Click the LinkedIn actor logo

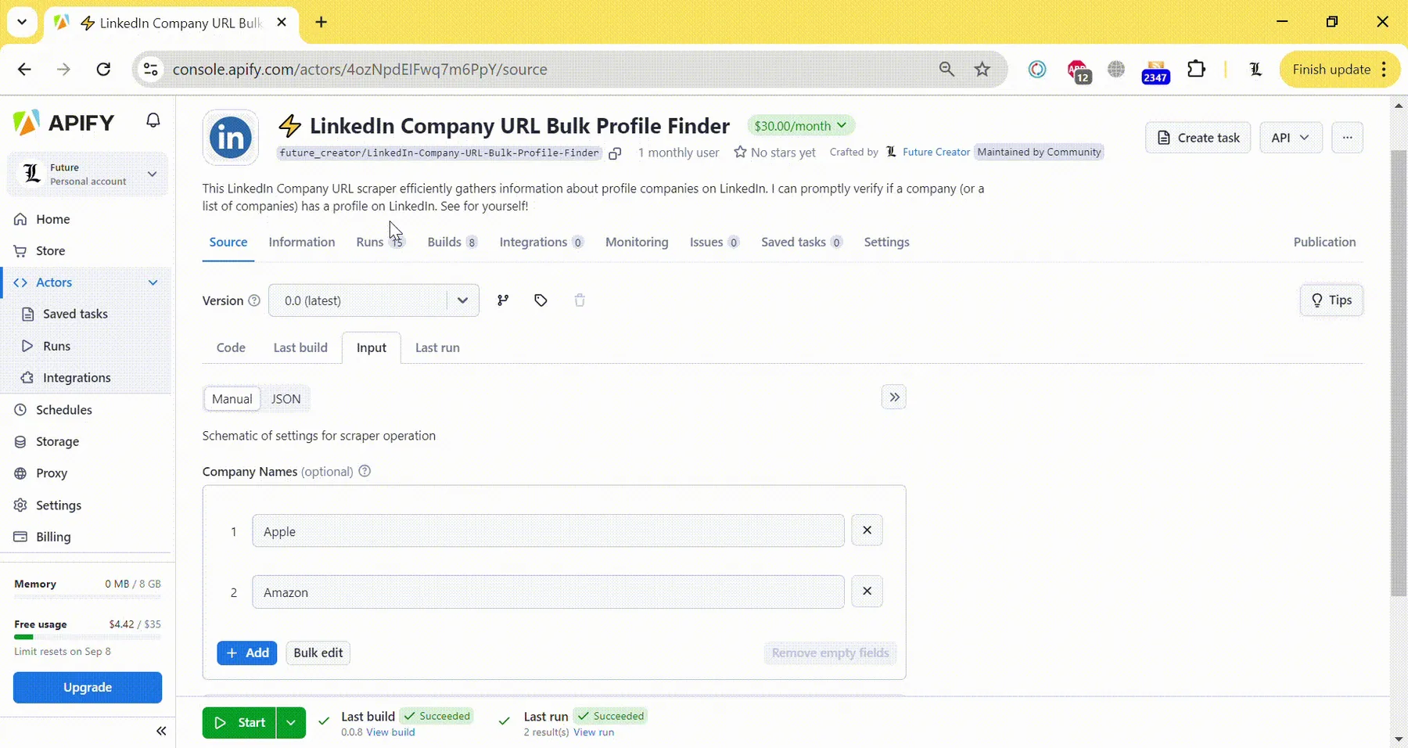pyautogui.click(x=231, y=138)
